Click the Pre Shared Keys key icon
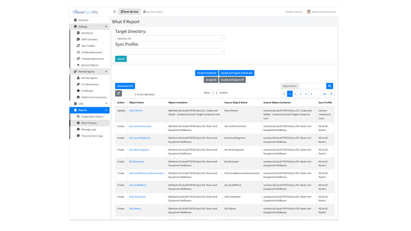This screenshot has width=411, height=231. point(78,84)
